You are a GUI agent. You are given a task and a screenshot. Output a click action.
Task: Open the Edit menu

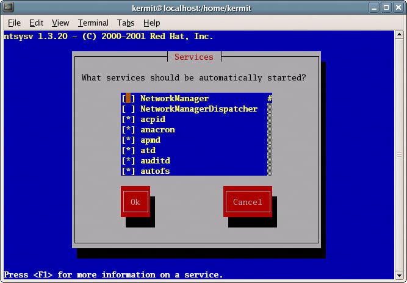[36, 23]
